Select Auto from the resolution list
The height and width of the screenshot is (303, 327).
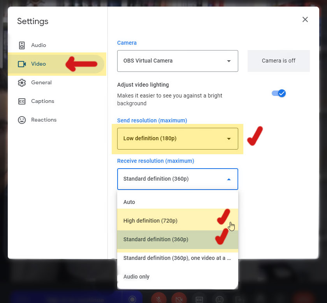point(129,202)
